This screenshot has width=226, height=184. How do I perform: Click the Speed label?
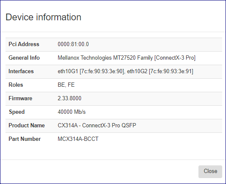point(17,112)
